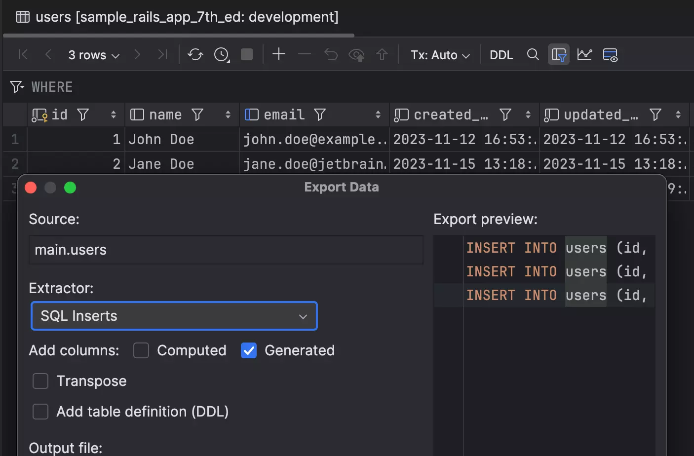Click the Show Chart icon
The width and height of the screenshot is (694, 456).
[584, 54]
